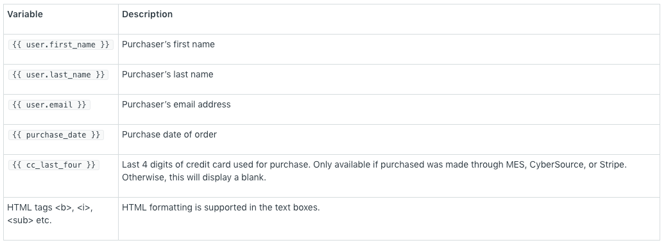The image size is (666, 245).
Task: Click the {{ user.last_name }} variable code
Action: click(58, 74)
